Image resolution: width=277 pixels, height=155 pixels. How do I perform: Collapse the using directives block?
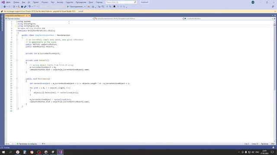(17, 22)
